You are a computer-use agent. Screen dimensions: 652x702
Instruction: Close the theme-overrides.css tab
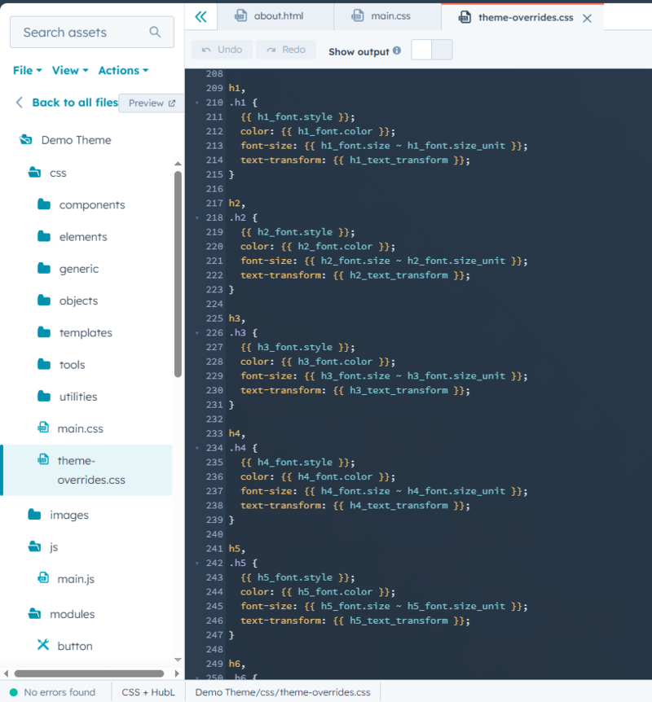click(x=587, y=18)
